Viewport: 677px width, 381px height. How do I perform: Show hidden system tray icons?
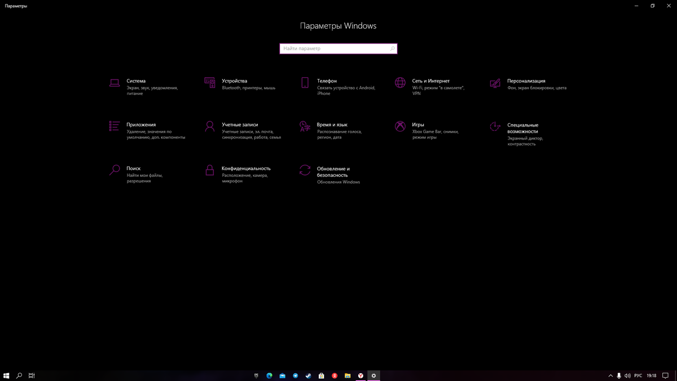click(x=610, y=375)
